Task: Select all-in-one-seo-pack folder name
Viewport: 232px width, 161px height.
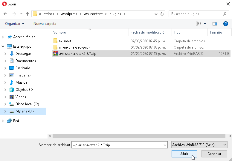Action: click(74, 47)
